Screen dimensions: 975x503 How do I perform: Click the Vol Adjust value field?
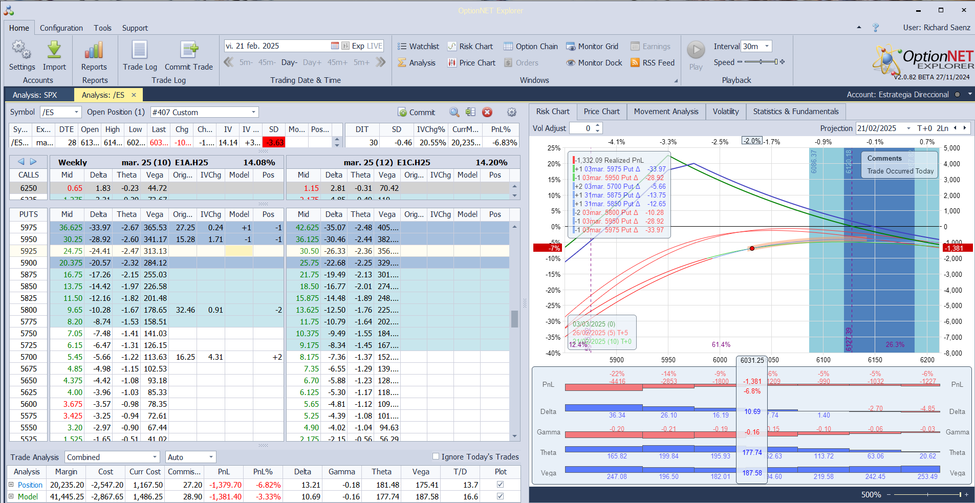[x=582, y=128]
